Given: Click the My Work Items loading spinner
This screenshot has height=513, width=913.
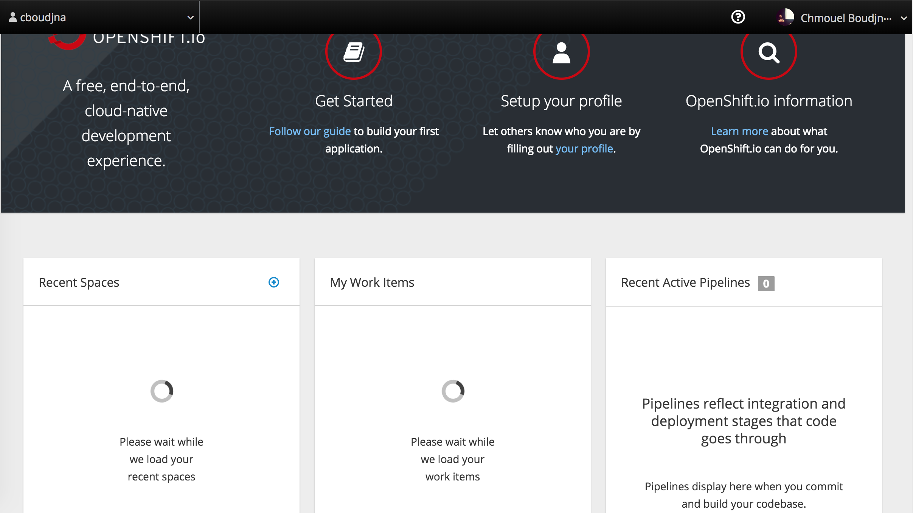Looking at the screenshot, I should (452, 391).
